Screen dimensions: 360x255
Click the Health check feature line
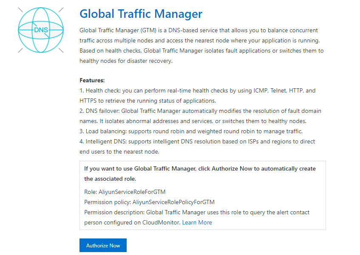click(198, 91)
